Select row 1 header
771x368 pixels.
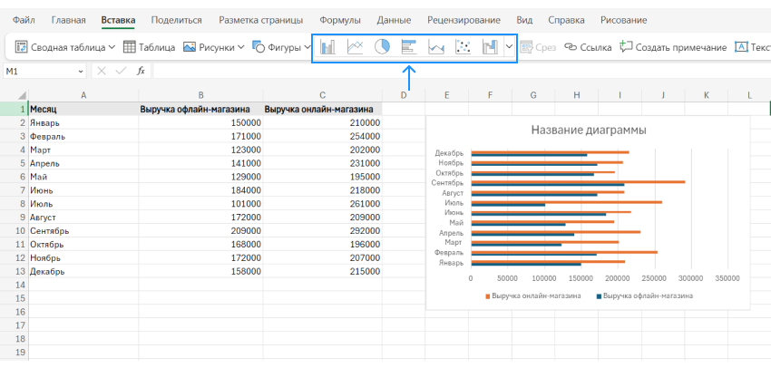[15, 109]
